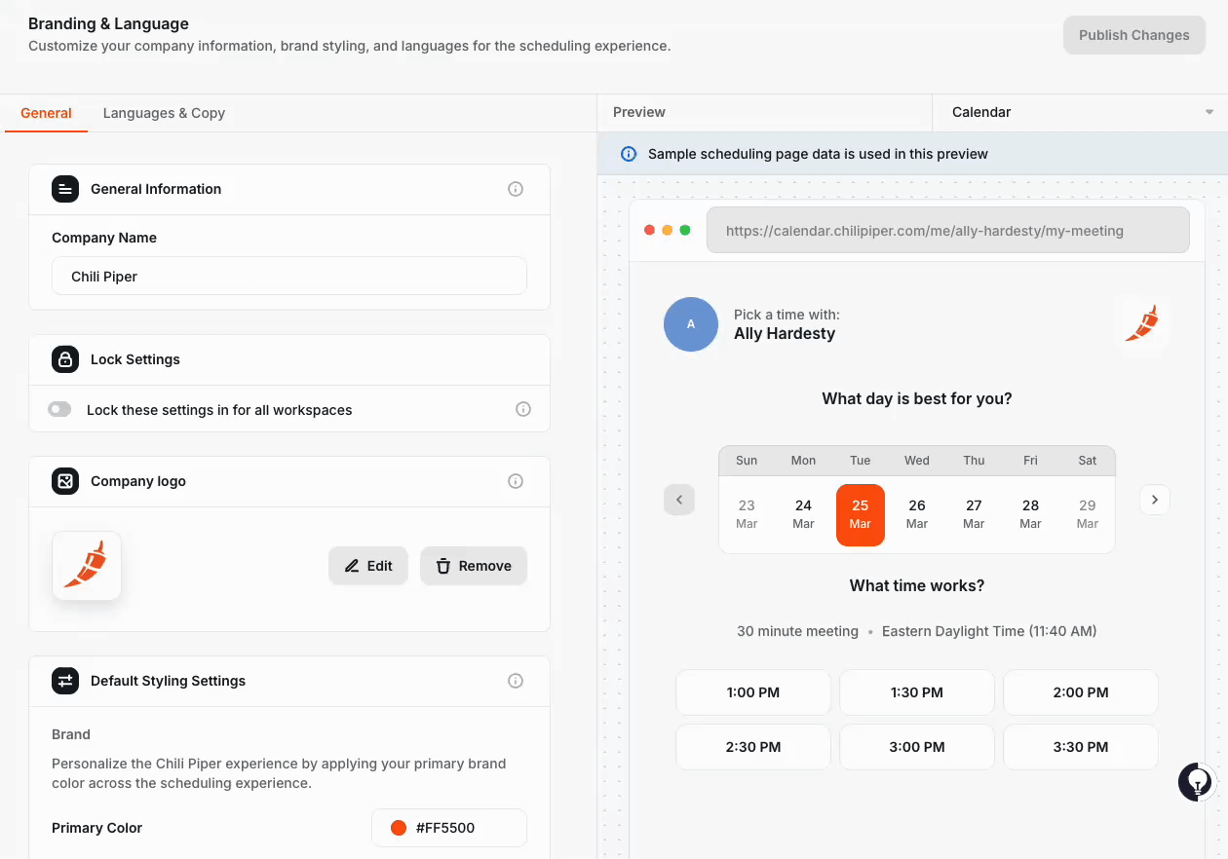Toggle lock these settings for all workspaces

[x=59, y=409]
